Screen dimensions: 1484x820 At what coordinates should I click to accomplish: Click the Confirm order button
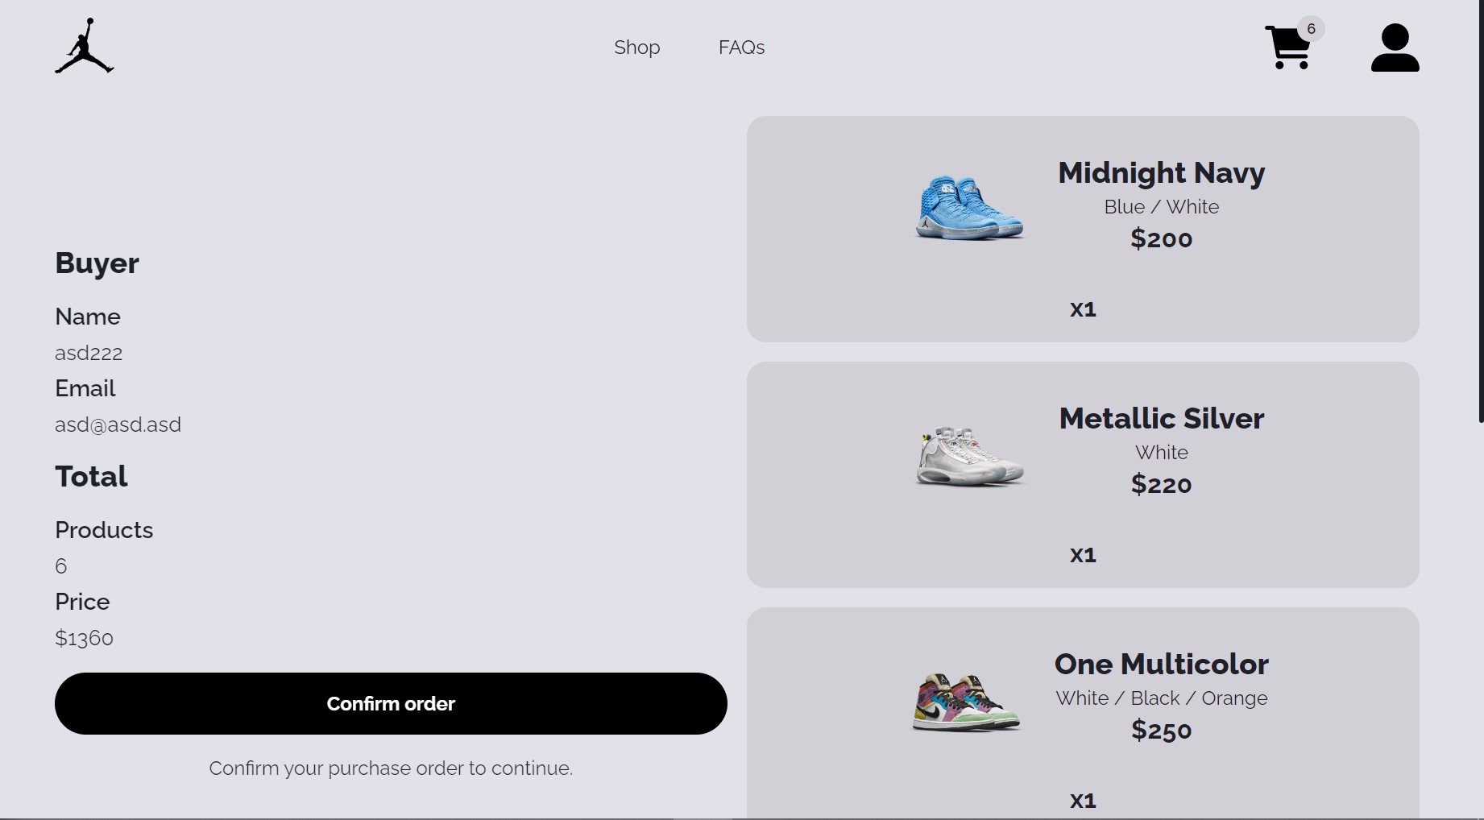(391, 703)
